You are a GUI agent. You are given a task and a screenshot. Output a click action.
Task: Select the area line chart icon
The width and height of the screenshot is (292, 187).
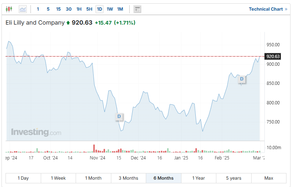(x=23, y=9)
